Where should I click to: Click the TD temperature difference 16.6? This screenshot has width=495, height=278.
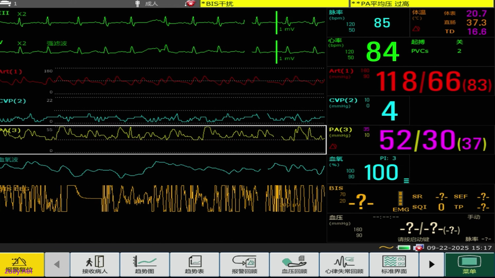(477, 32)
